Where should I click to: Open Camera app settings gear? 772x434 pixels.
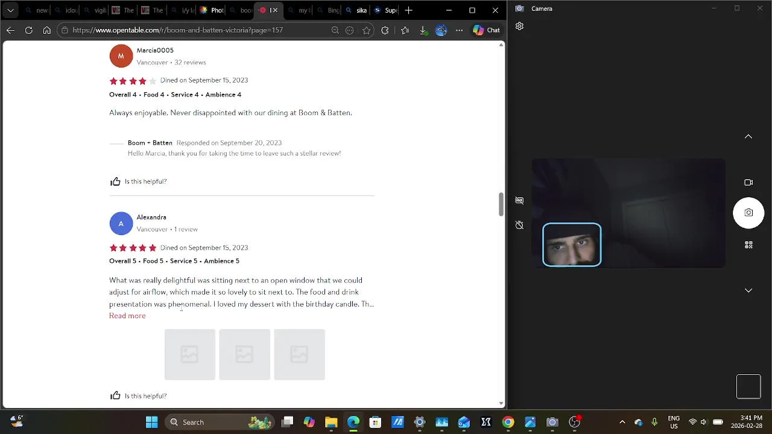click(x=519, y=27)
